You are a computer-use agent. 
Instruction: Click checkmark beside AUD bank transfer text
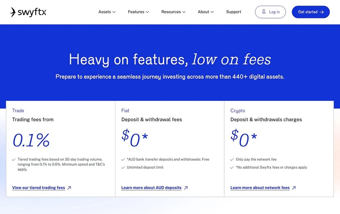[x=123, y=160]
